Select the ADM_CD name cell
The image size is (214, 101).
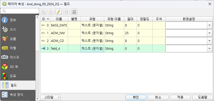pyautogui.click(x=59, y=41)
